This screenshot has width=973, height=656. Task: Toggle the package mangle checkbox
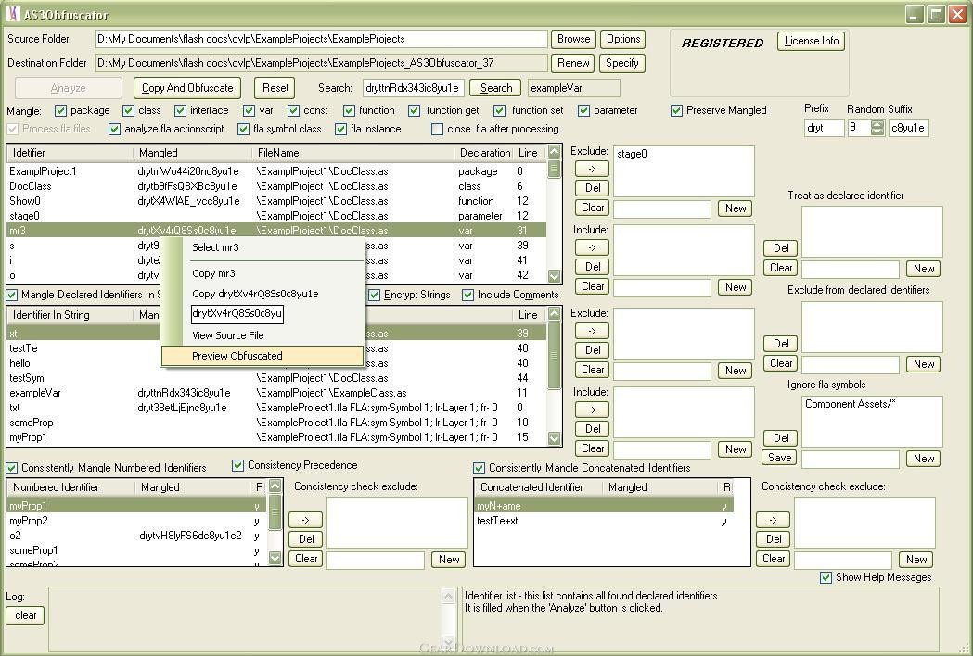[60, 110]
